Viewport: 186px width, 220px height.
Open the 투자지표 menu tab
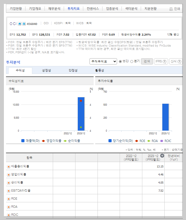click(74, 9)
